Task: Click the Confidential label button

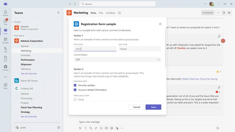Action: click(x=208, y=13)
